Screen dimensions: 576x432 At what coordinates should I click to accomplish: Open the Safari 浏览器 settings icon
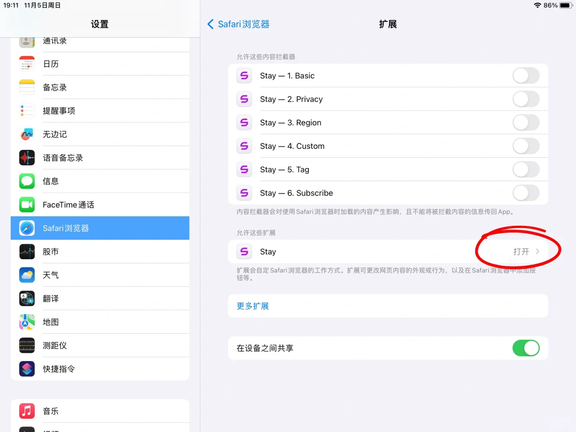point(27,228)
